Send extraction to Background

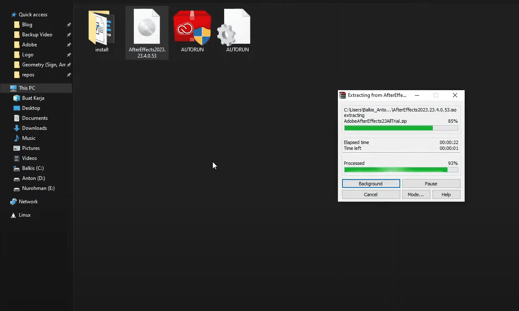point(371,183)
